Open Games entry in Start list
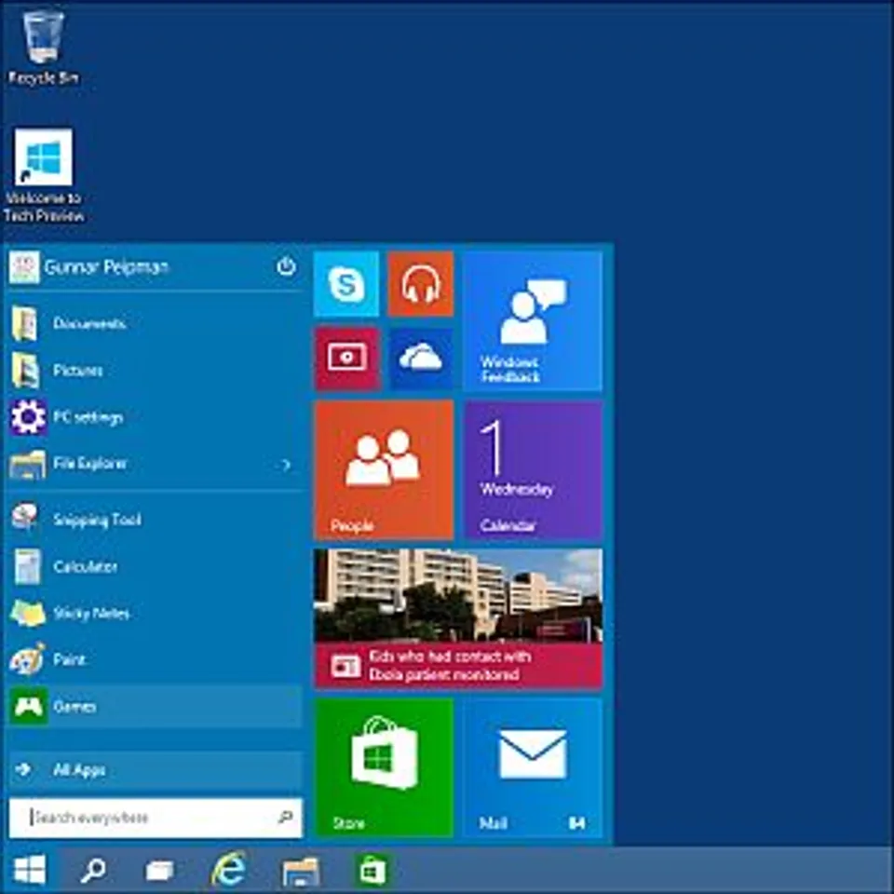Image resolution: width=894 pixels, height=894 pixels. click(x=154, y=707)
